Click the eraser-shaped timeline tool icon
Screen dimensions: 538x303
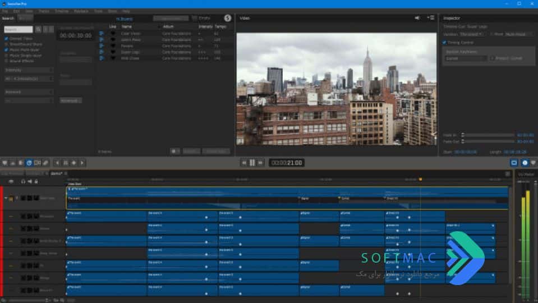(x=45, y=163)
